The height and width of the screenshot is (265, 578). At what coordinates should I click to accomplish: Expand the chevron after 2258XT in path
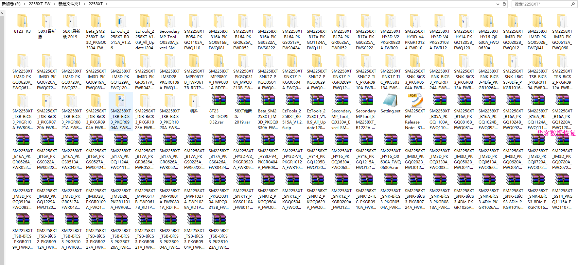(x=106, y=4)
